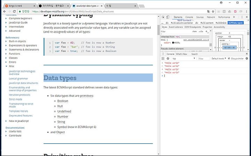Open the Network panel
Image resolution: width=251 pixels, height=156 pixels.
click(211, 17)
